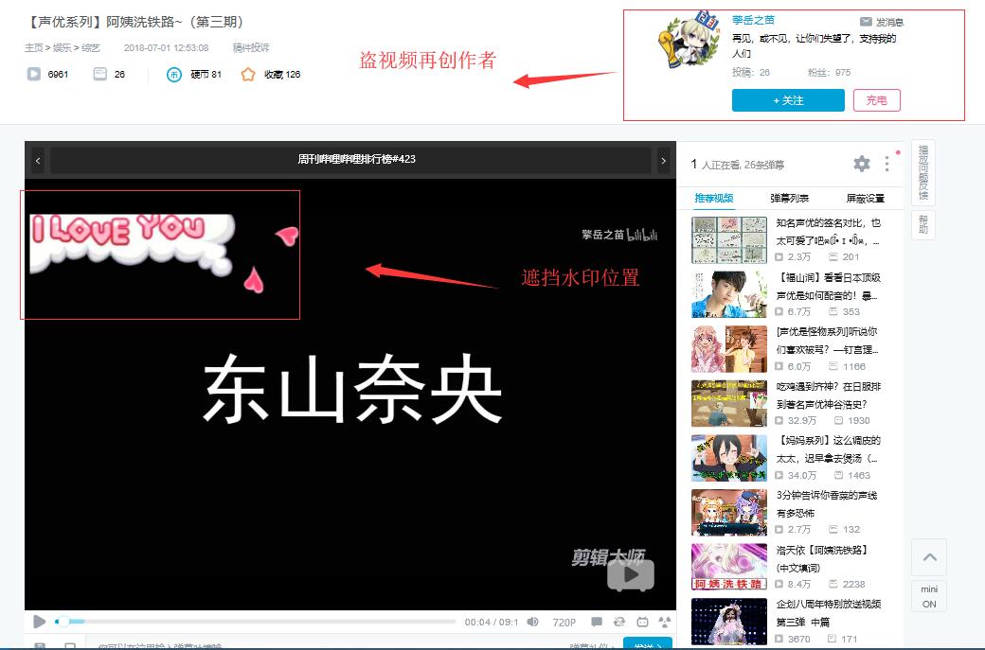Click the 粉丝: 975 follower stat
The height and width of the screenshot is (650, 985).
coord(829,72)
